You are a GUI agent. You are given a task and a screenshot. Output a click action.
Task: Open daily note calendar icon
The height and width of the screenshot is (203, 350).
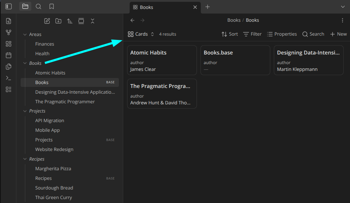click(9, 55)
